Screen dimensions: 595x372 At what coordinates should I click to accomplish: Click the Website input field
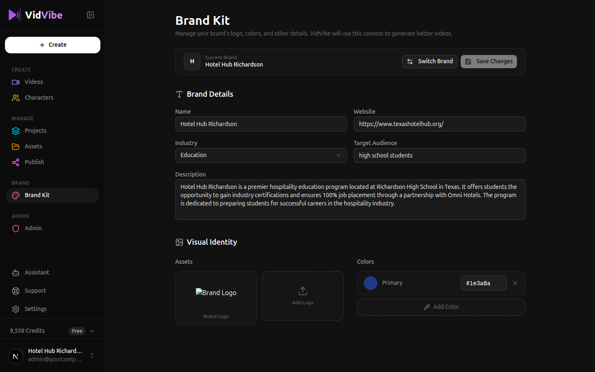tap(440, 124)
